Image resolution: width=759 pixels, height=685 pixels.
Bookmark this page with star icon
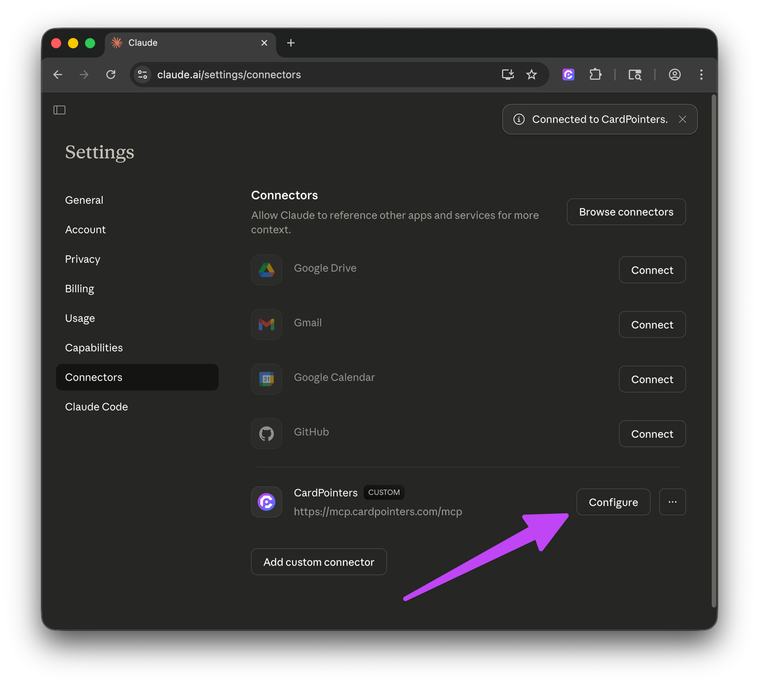[531, 75]
